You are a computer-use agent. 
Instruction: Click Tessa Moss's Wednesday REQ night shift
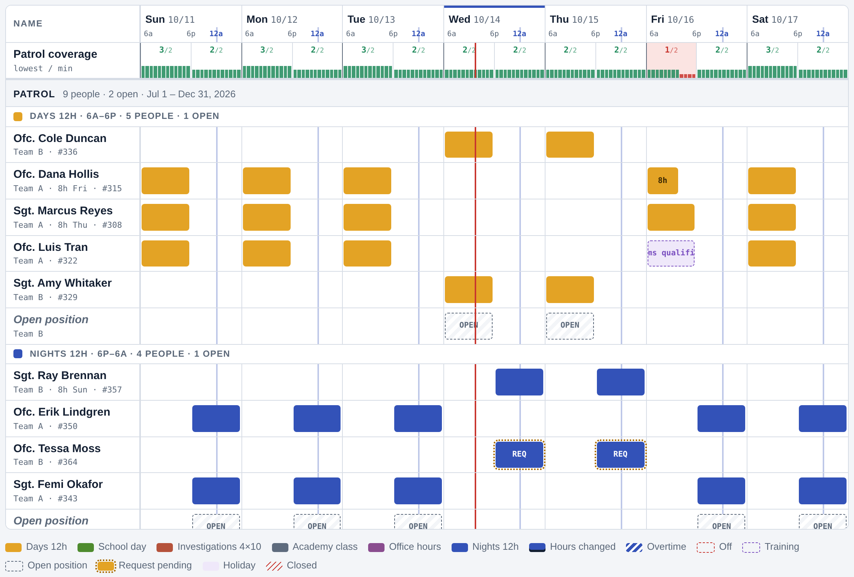click(519, 454)
